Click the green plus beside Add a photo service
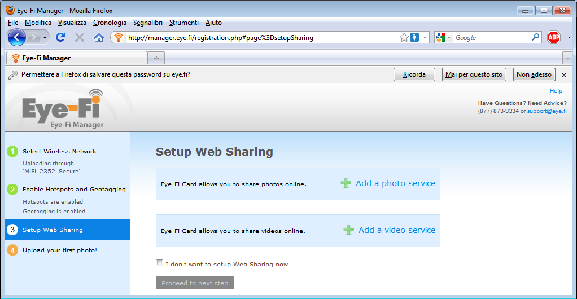The image size is (577, 299). [x=346, y=183]
